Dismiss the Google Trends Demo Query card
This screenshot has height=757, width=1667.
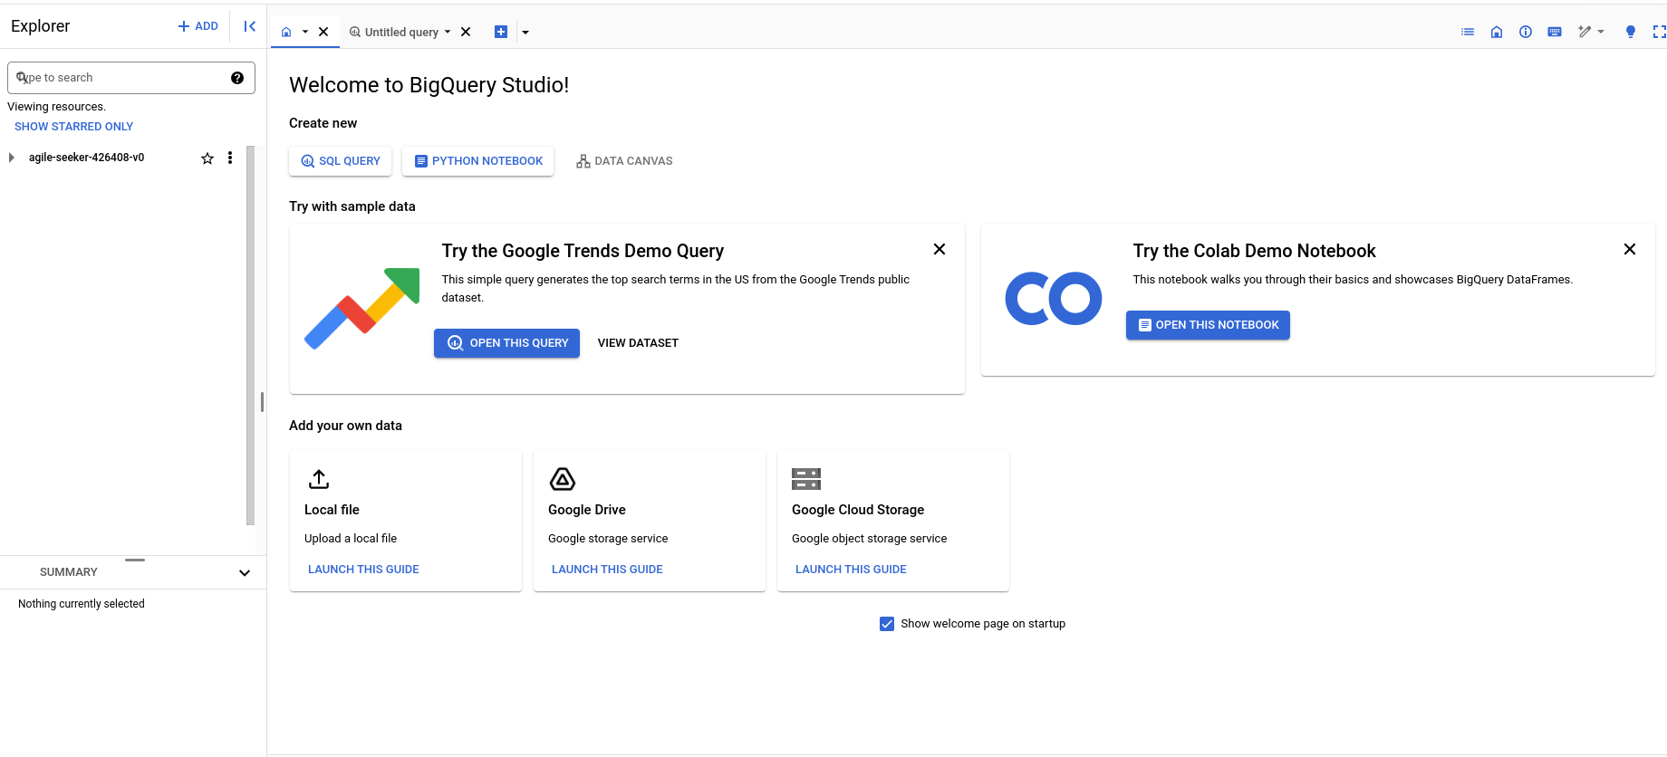[x=939, y=249]
